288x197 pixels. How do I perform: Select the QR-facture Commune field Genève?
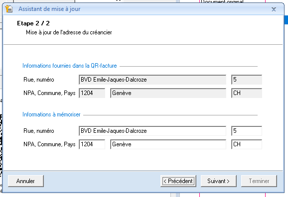click(x=168, y=93)
